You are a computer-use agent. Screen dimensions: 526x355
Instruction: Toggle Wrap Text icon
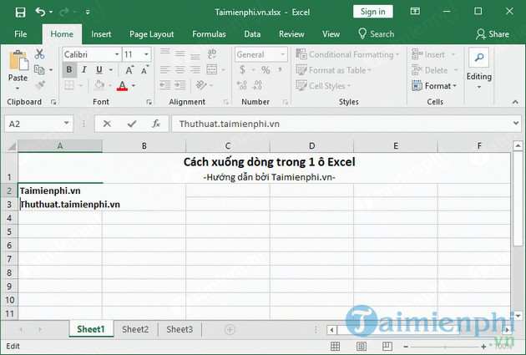pos(212,53)
